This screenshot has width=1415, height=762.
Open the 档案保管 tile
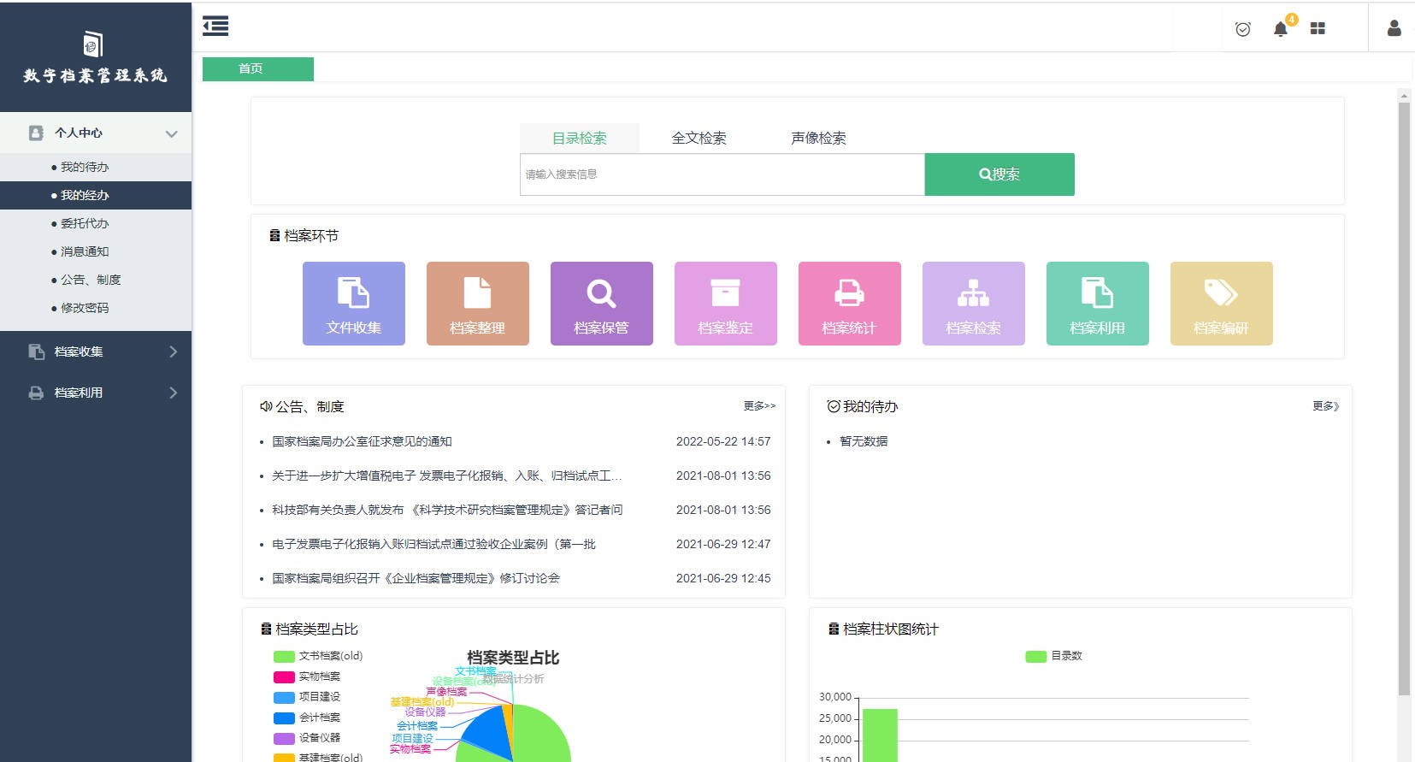click(601, 304)
